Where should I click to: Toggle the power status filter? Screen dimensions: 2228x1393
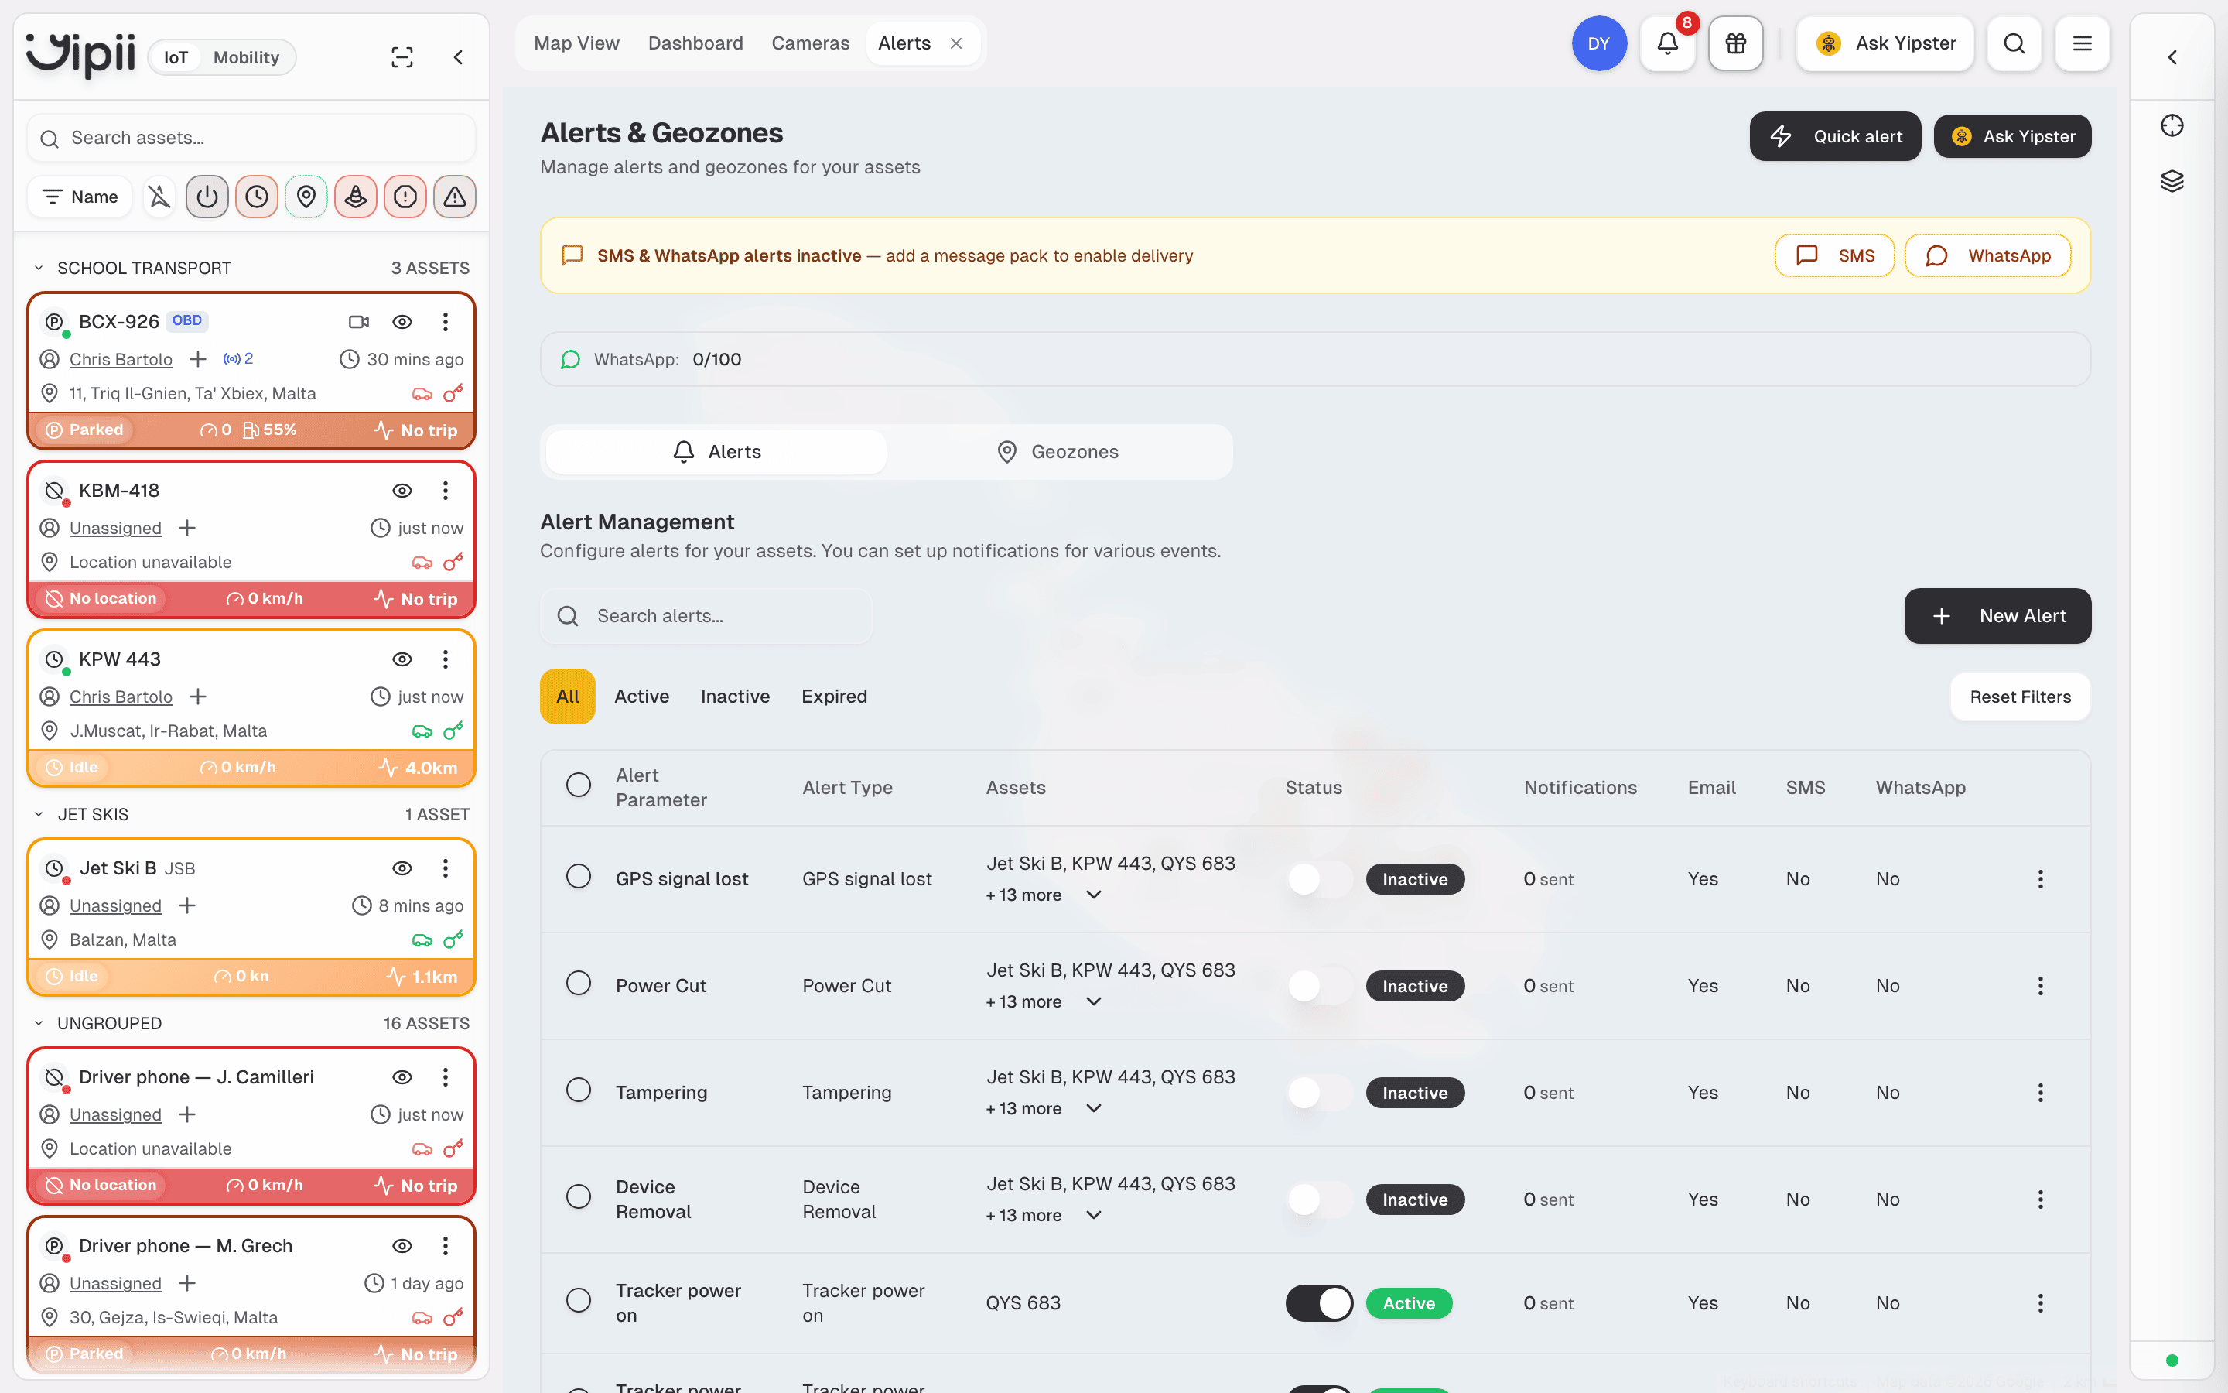(207, 197)
